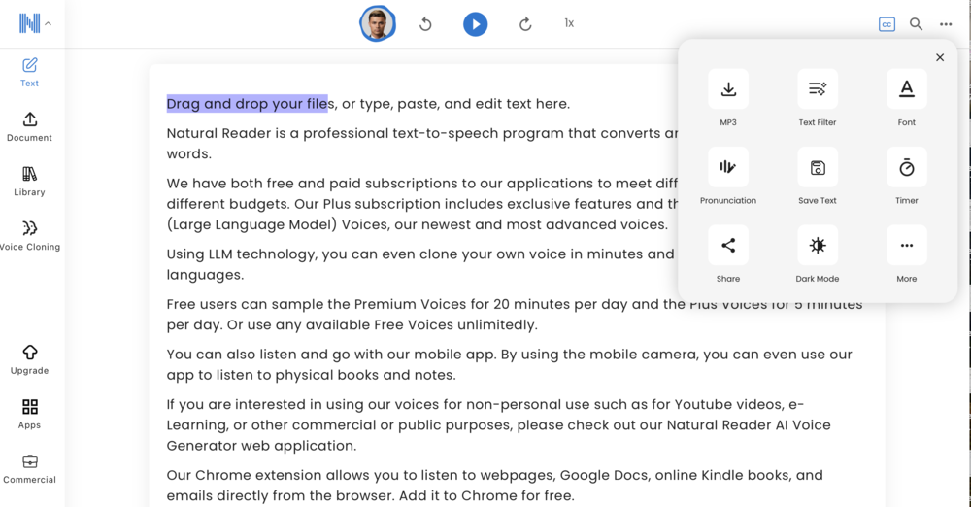The height and width of the screenshot is (507, 971).
Task: Download audio via the MP3 icon
Action: [x=728, y=89]
